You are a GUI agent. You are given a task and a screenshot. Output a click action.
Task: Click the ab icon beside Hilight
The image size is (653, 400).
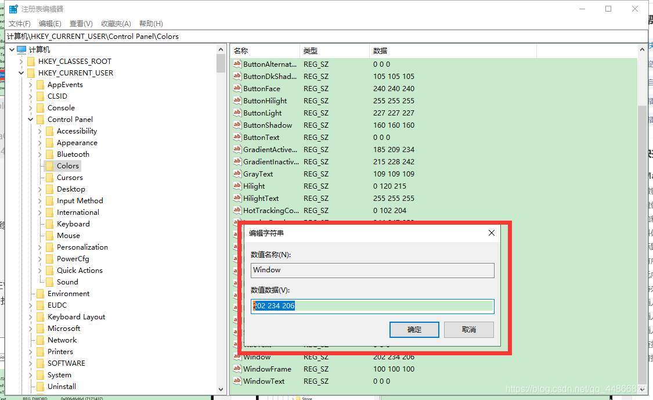tap(237, 186)
